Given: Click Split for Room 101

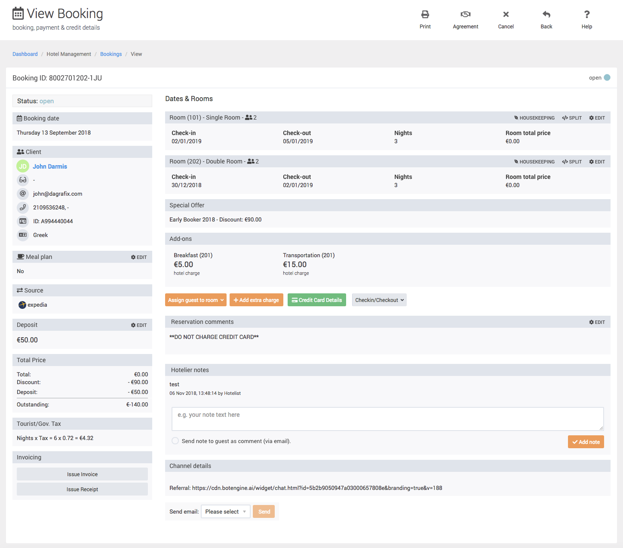Looking at the screenshot, I should coord(572,118).
